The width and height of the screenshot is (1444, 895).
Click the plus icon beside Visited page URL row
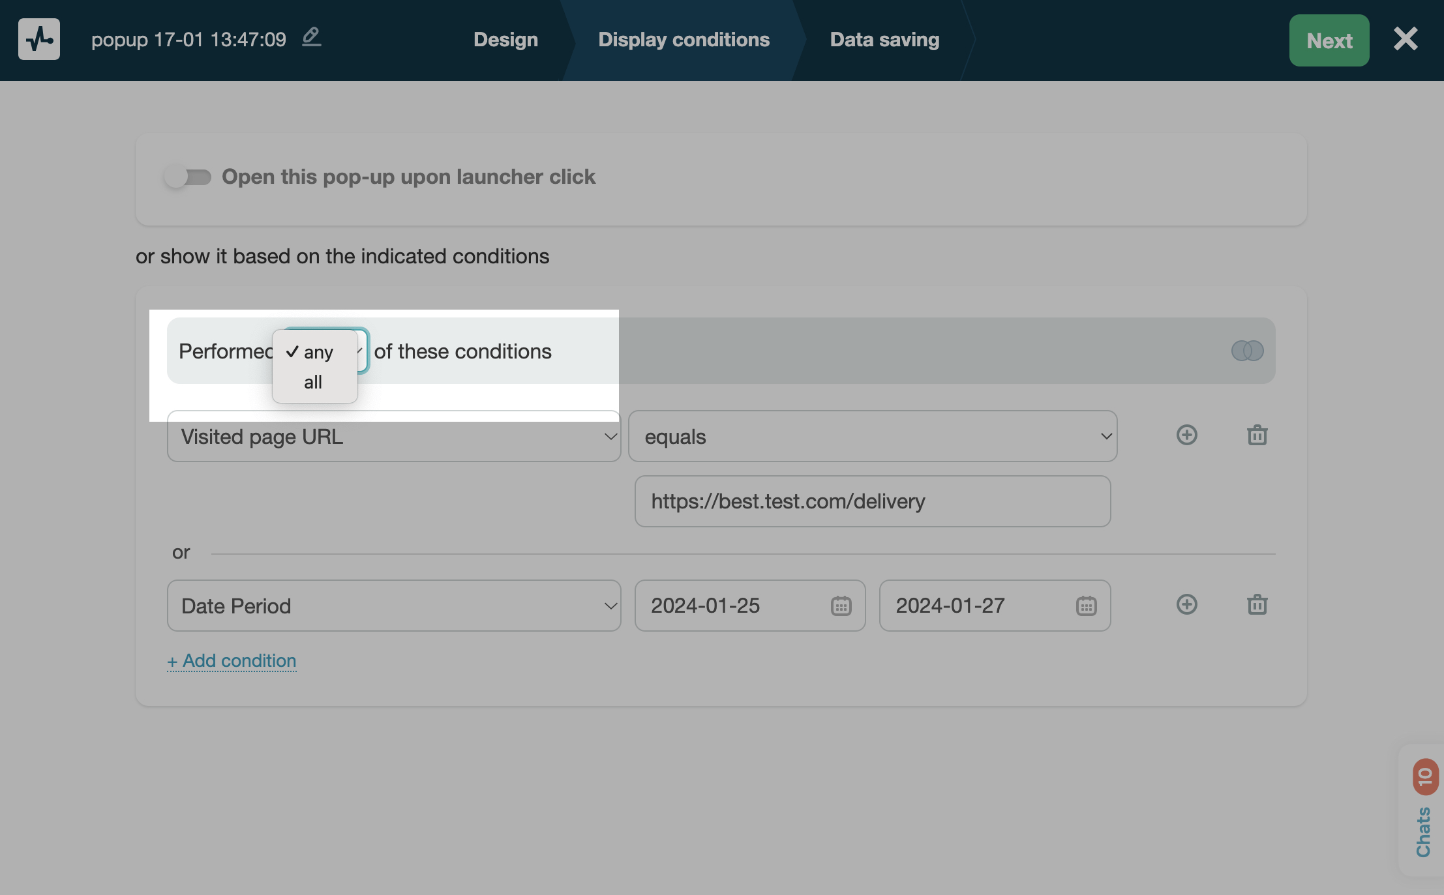coord(1186,435)
